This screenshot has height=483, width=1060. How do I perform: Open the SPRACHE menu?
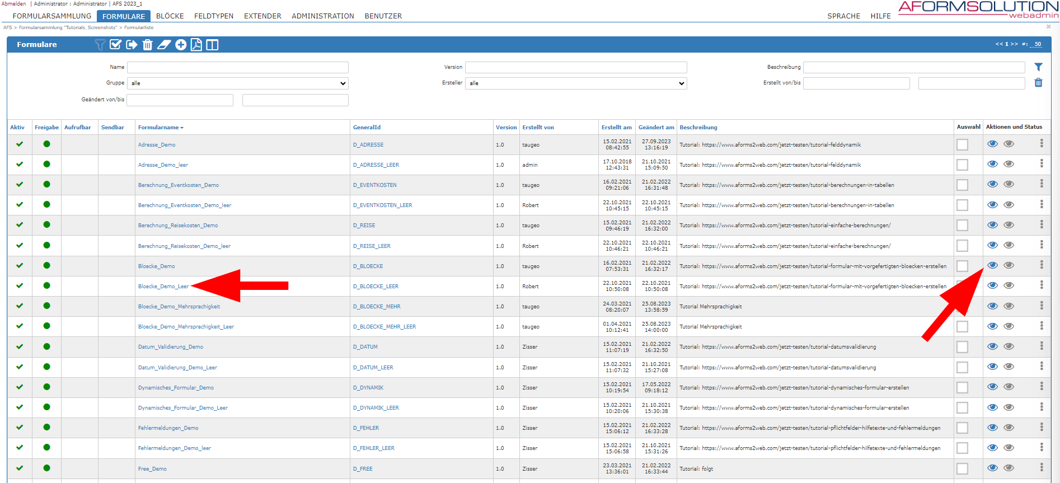pyautogui.click(x=843, y=16)
